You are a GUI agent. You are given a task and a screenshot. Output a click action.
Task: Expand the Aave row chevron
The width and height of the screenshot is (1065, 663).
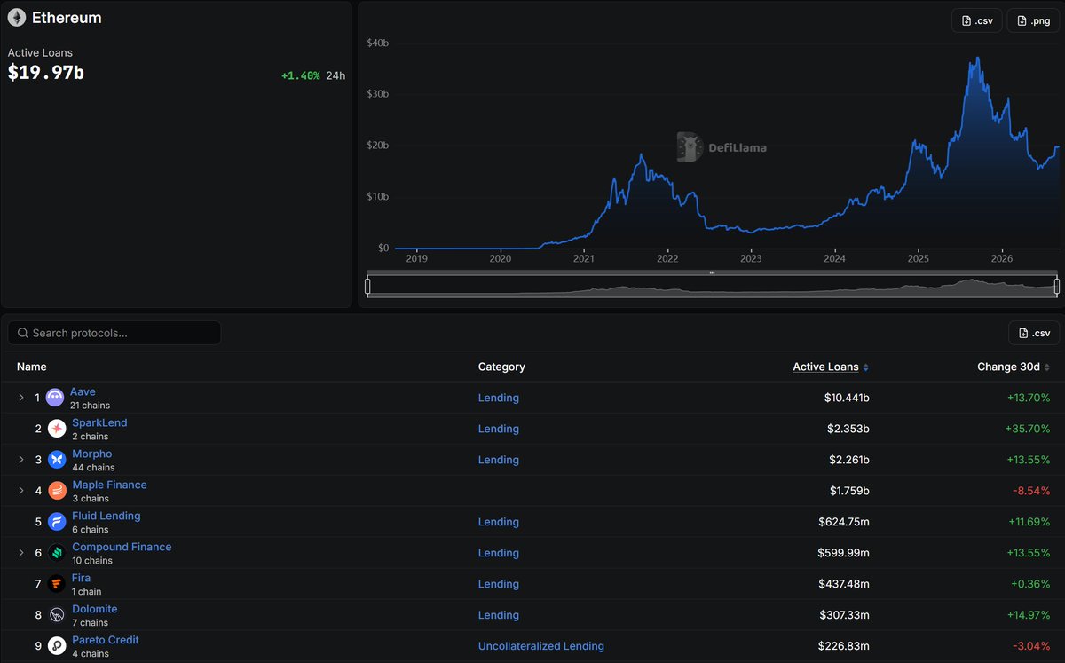click(x=21, y=398)
